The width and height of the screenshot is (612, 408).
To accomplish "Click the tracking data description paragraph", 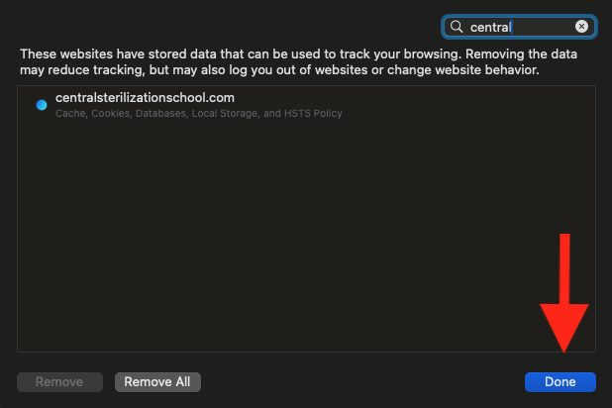I will [x=299, y=62].
